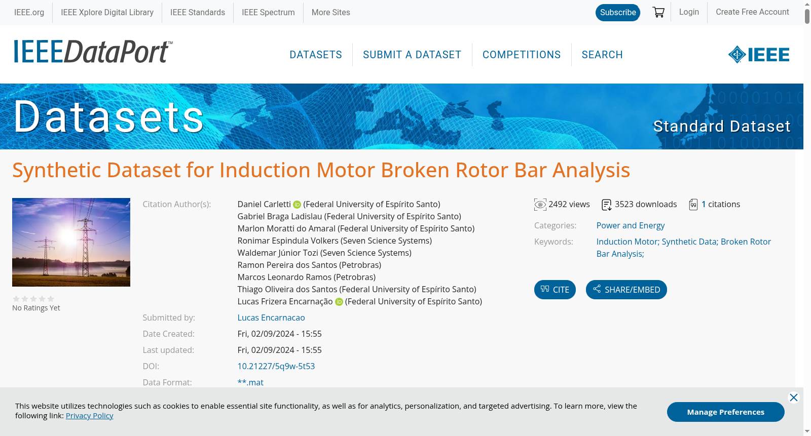Click the IEEE DataPort logo
Screen dimensions: 811x436
[x=93, y=52]
